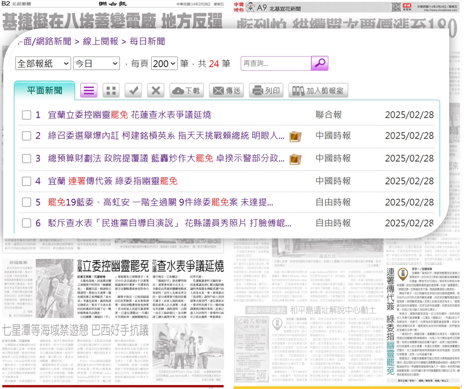Open the 全部報紙 newspaper dropdown

(x=43, y=64)
